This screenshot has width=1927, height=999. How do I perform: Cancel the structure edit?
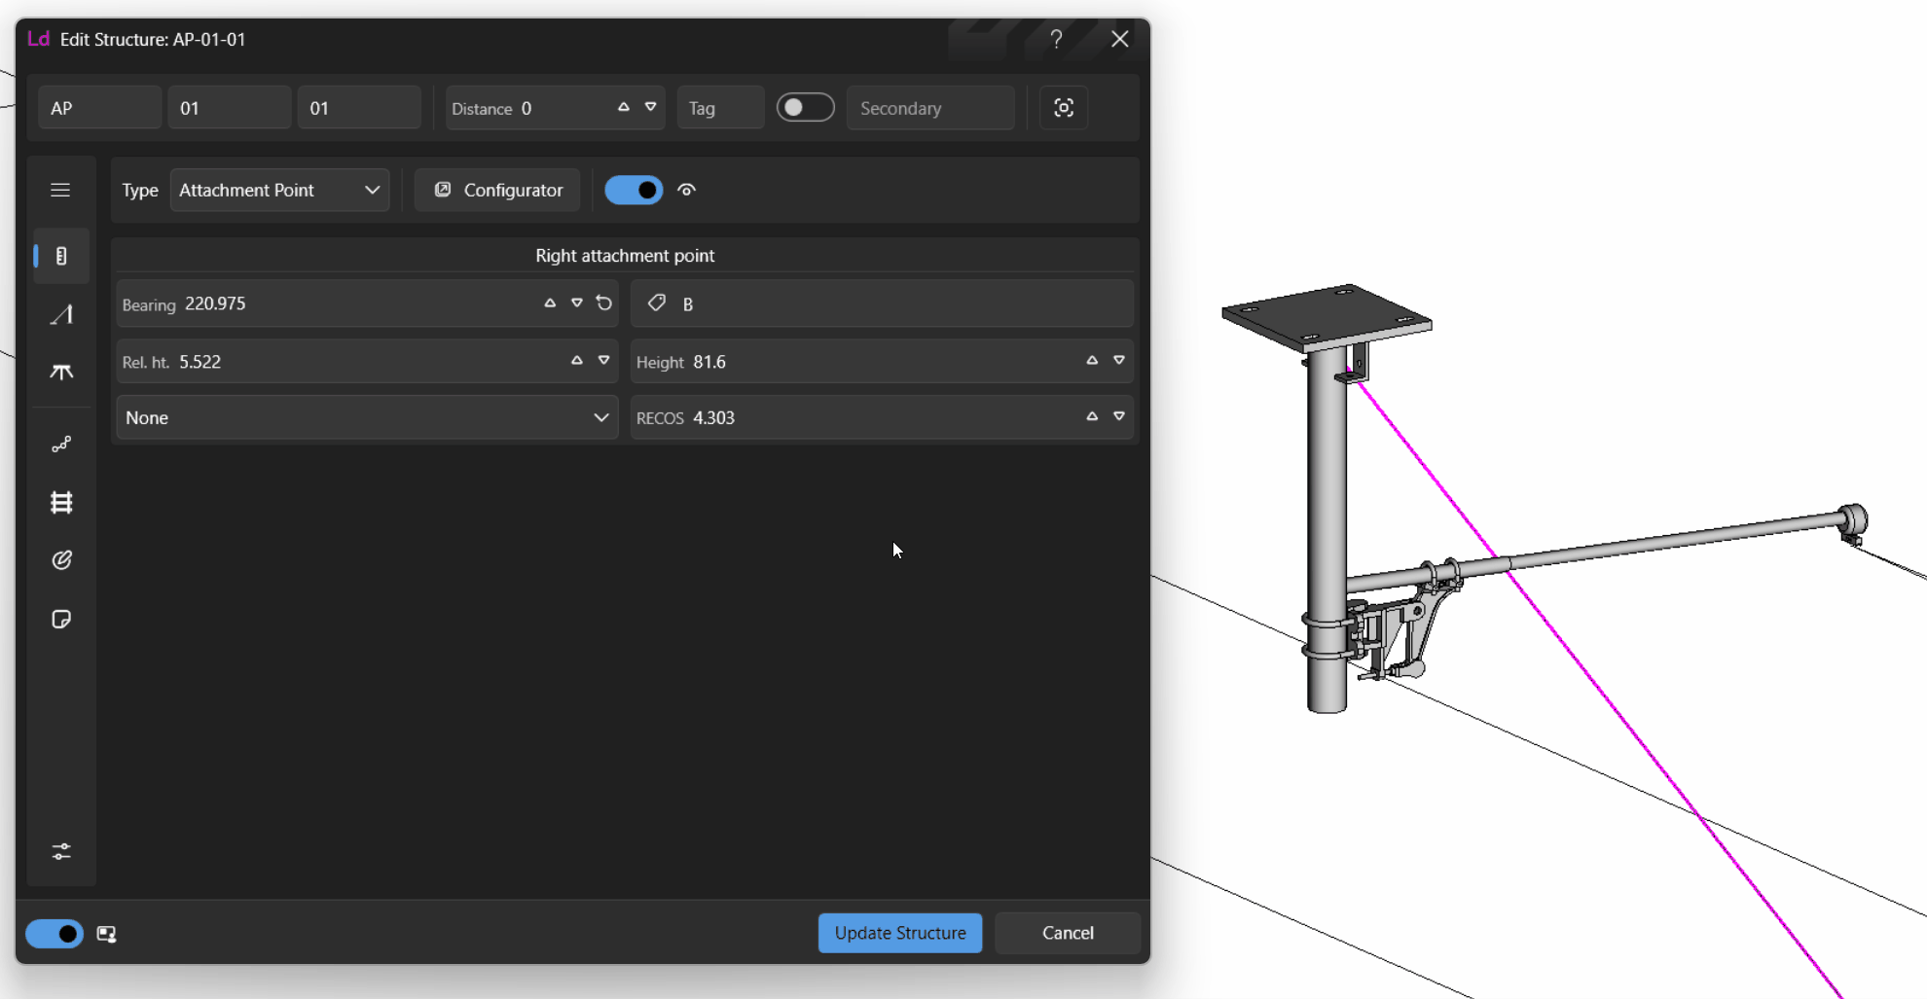click(1068, 933)
